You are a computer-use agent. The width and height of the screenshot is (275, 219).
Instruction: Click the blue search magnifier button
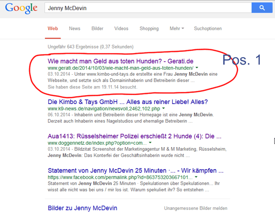pyautogui.click(x=262, y=8)
